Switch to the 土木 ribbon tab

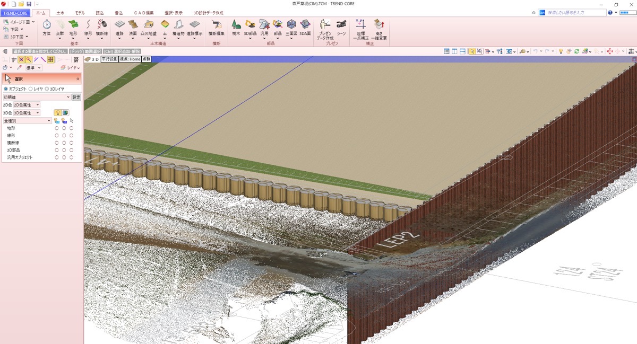[x=60, y=12]
